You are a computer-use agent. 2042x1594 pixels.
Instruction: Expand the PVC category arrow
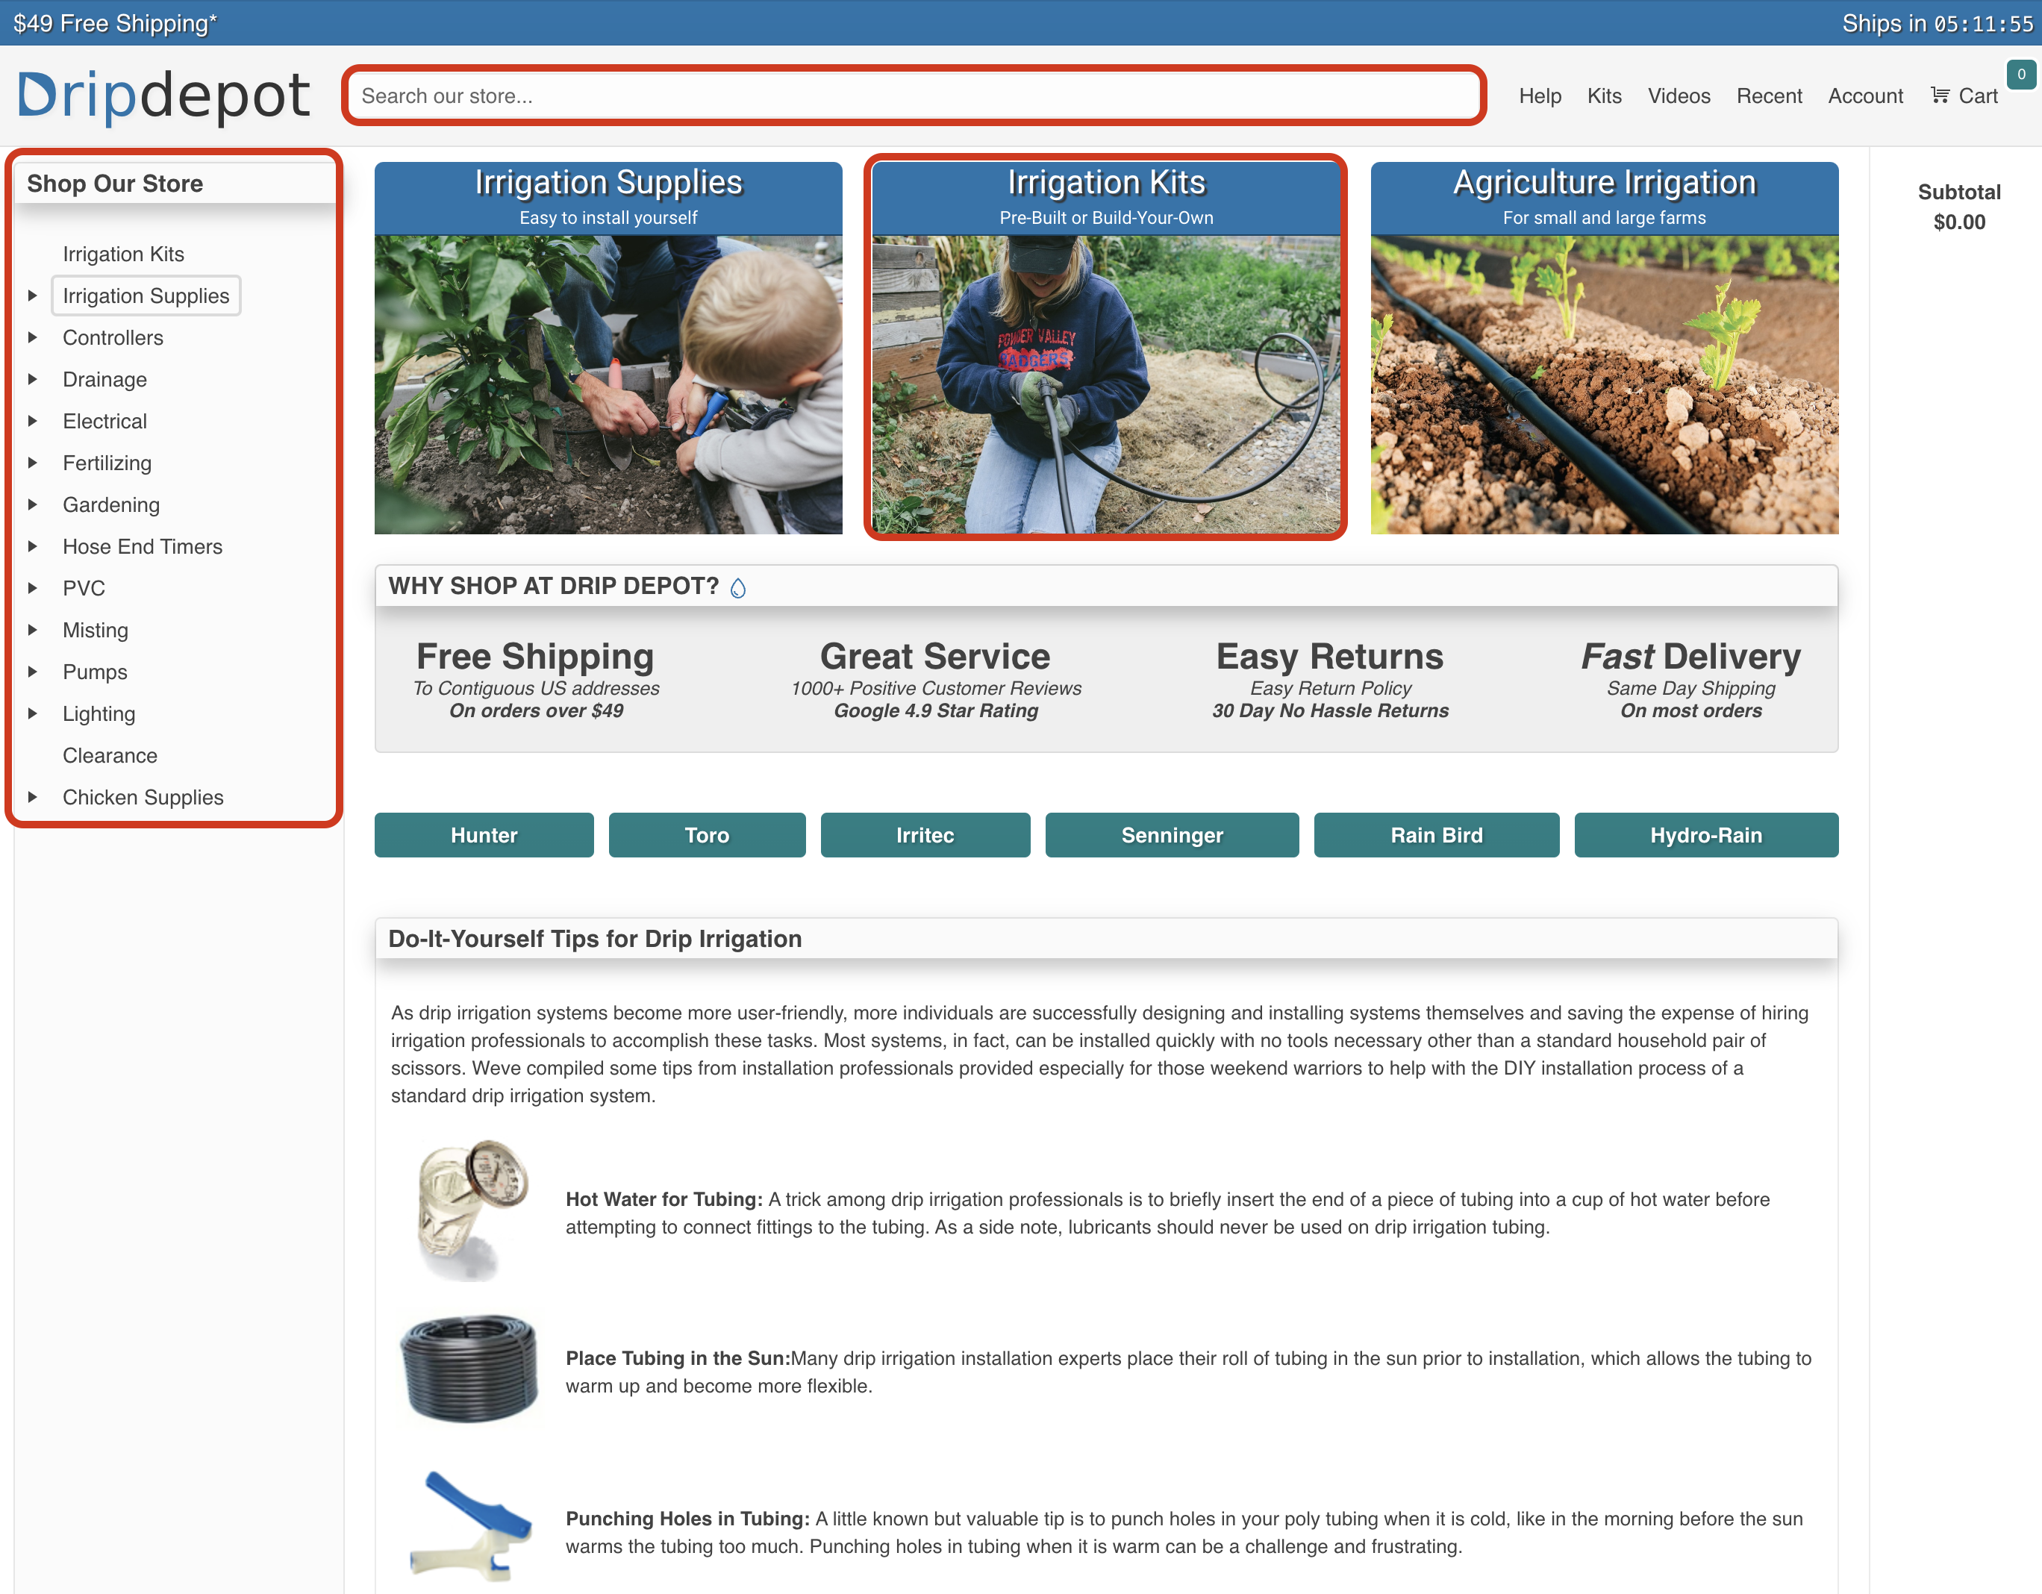[x=33, y=588]
